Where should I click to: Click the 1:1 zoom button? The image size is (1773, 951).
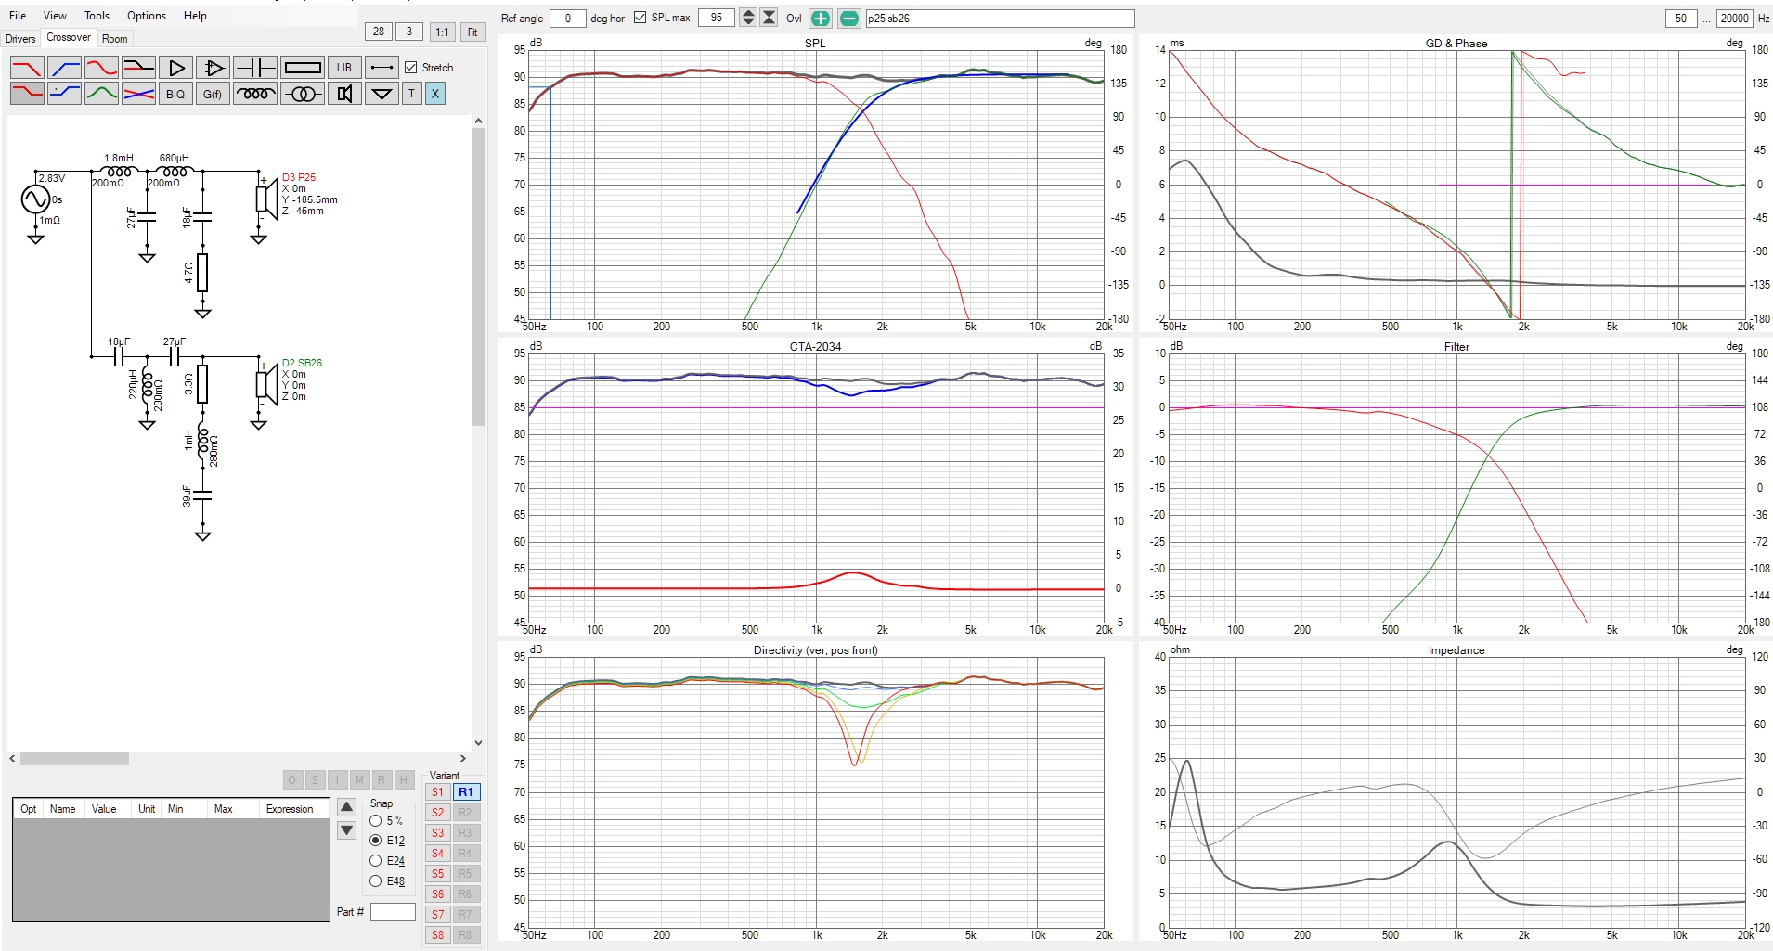tap(442, 32)
